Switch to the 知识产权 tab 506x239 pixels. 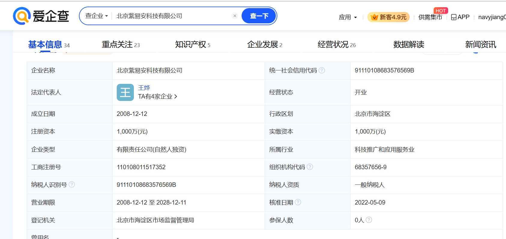193,45
